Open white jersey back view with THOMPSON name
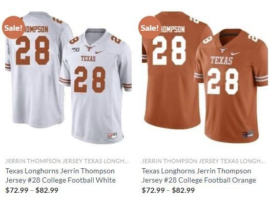 click(34, 69)
